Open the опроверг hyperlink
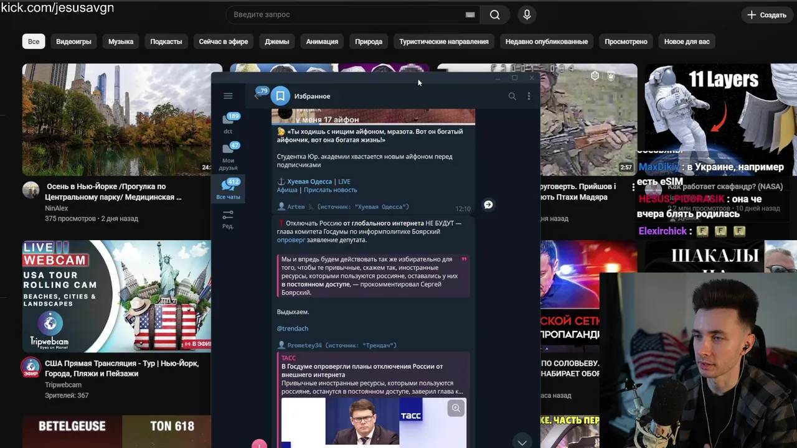This screenshot has height=448, width=797. pos(291,240)
